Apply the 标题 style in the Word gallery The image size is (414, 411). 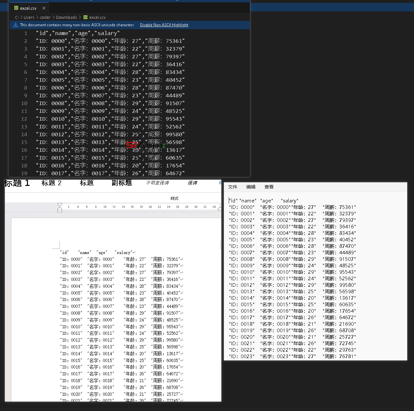click(x=87, y=183)
